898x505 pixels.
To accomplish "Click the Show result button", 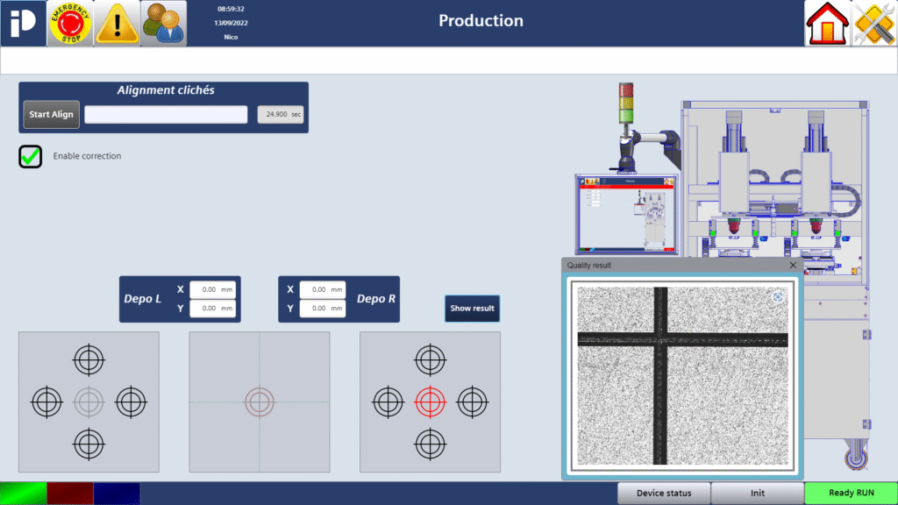I will pos(472,309).
